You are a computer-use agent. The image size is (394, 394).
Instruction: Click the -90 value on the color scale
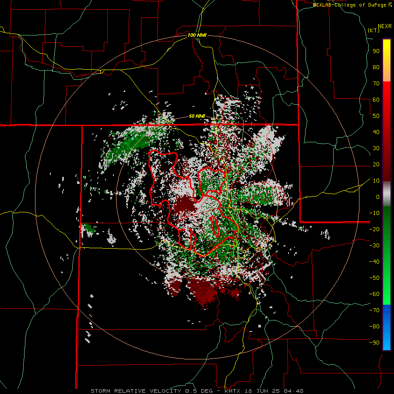[x=374, y=342]
